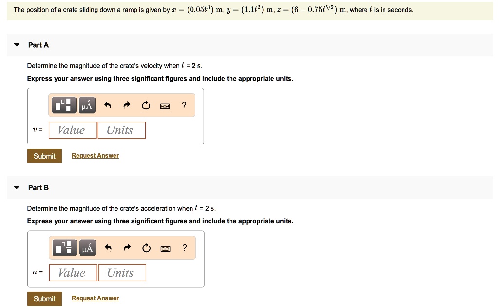This screenshot has height=307, width=499.
Task: Click Request Answer for Part A
Action: 95,155
